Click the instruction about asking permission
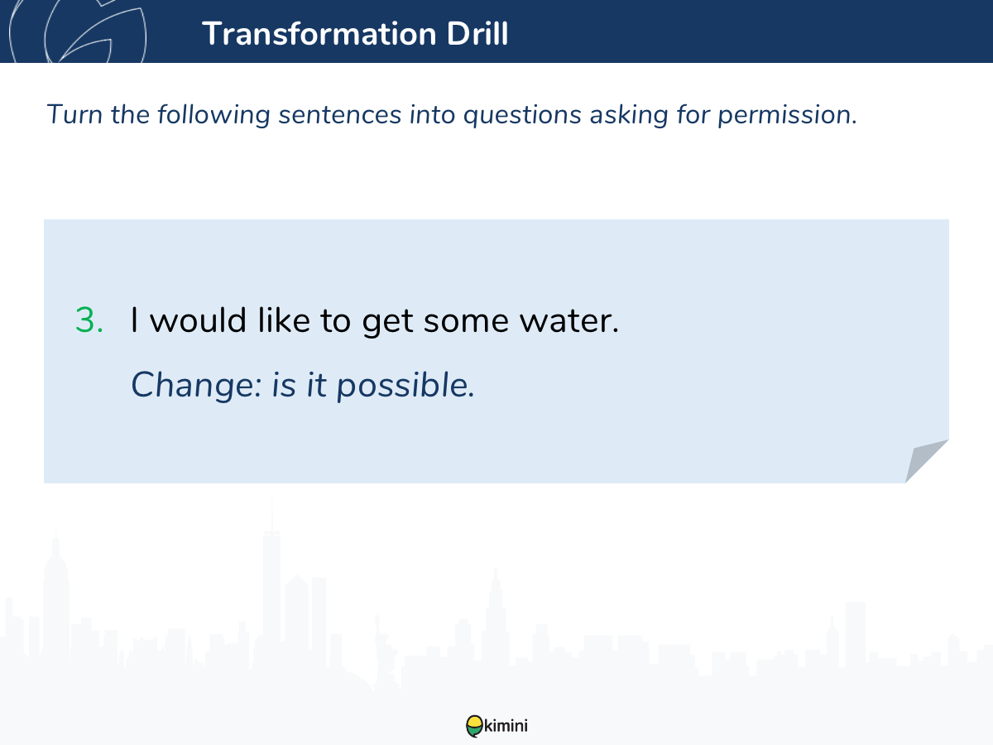 pos(452,114)
